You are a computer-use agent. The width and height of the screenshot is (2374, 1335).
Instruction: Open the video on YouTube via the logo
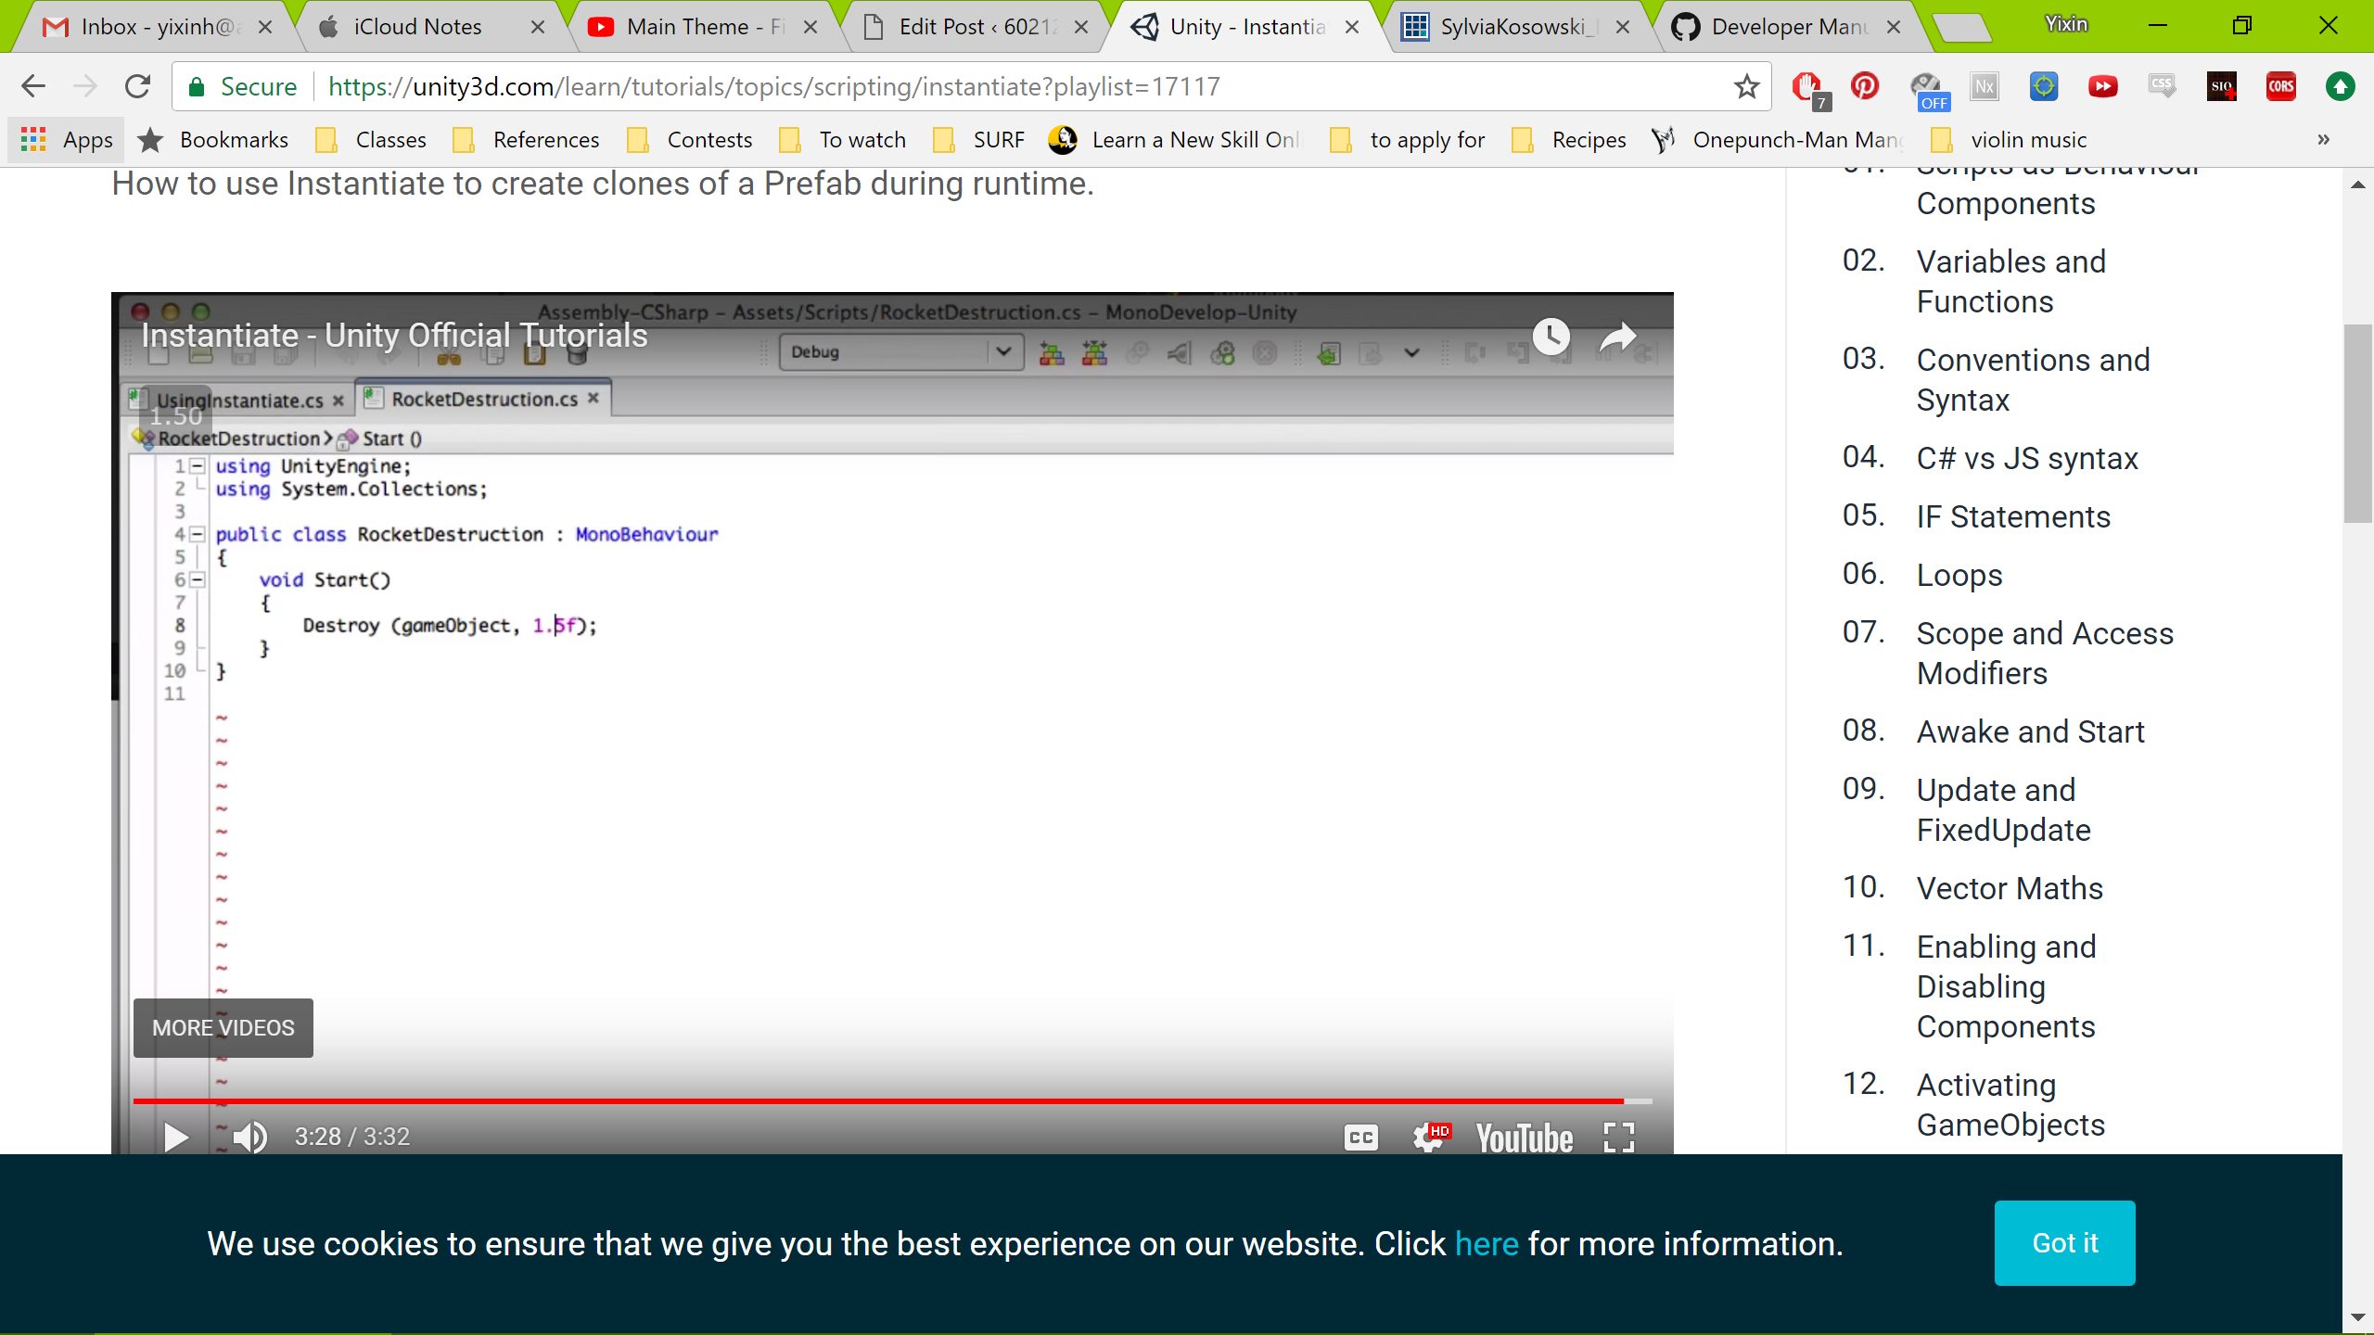coord(1525,1138)
